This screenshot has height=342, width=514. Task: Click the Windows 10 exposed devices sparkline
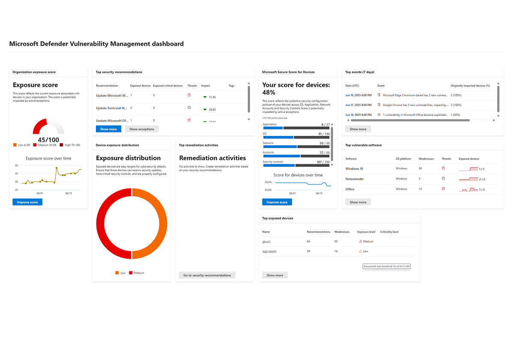click(x=469, y=169)
